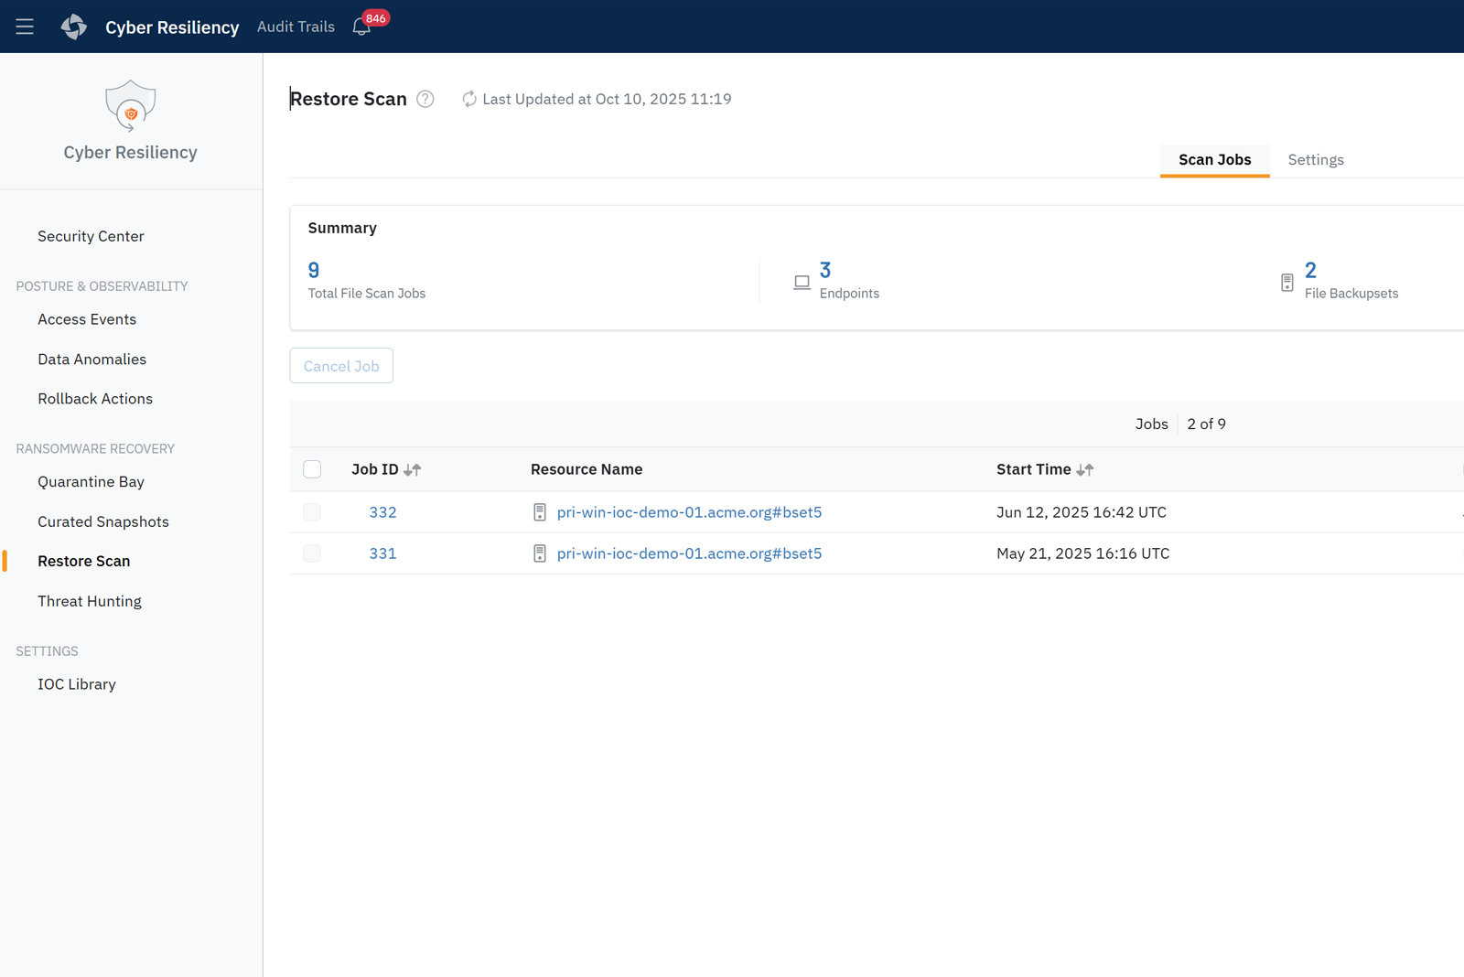Click the notifications bell icon

[x=361, y=27]
